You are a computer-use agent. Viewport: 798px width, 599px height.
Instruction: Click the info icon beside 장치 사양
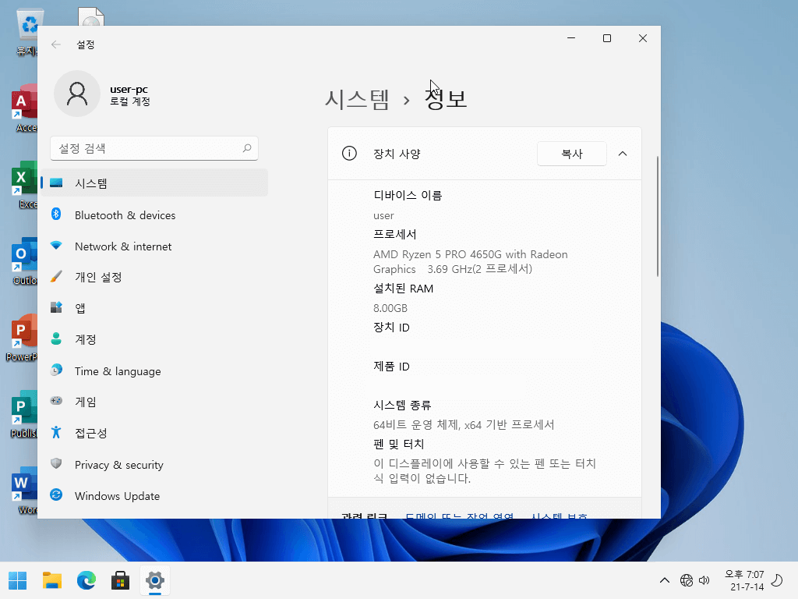click(349, 154)
